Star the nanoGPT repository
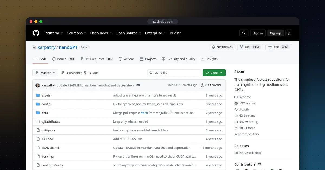 point(279,47)
